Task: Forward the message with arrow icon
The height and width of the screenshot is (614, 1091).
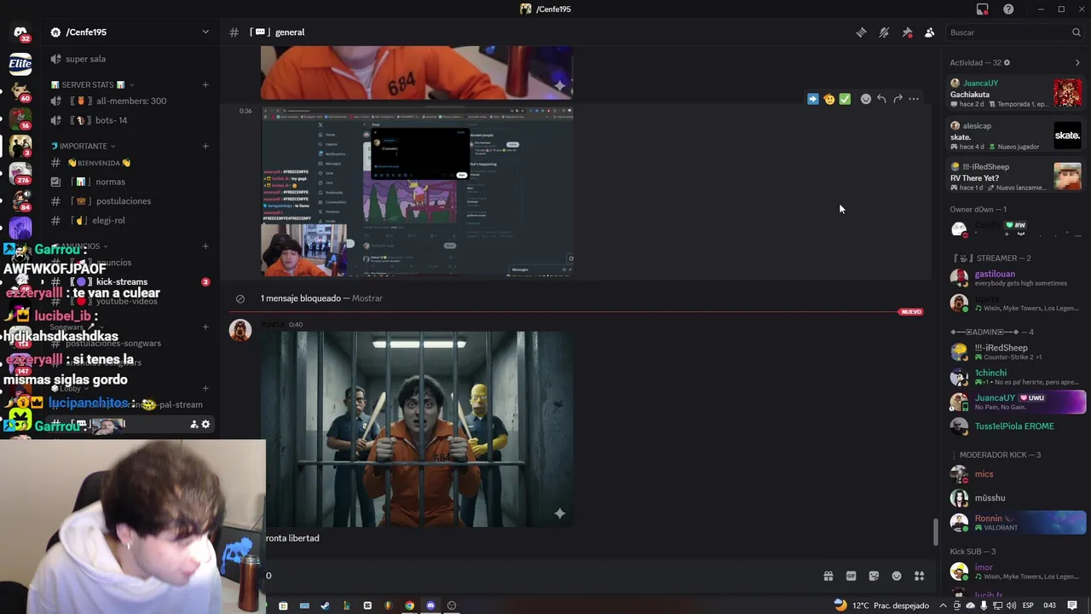Action: click(898, 99)
